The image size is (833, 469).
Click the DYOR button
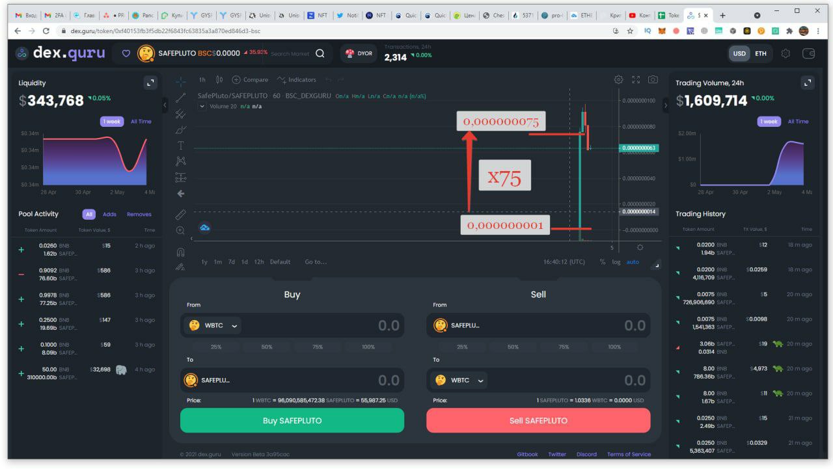(359, 53)
